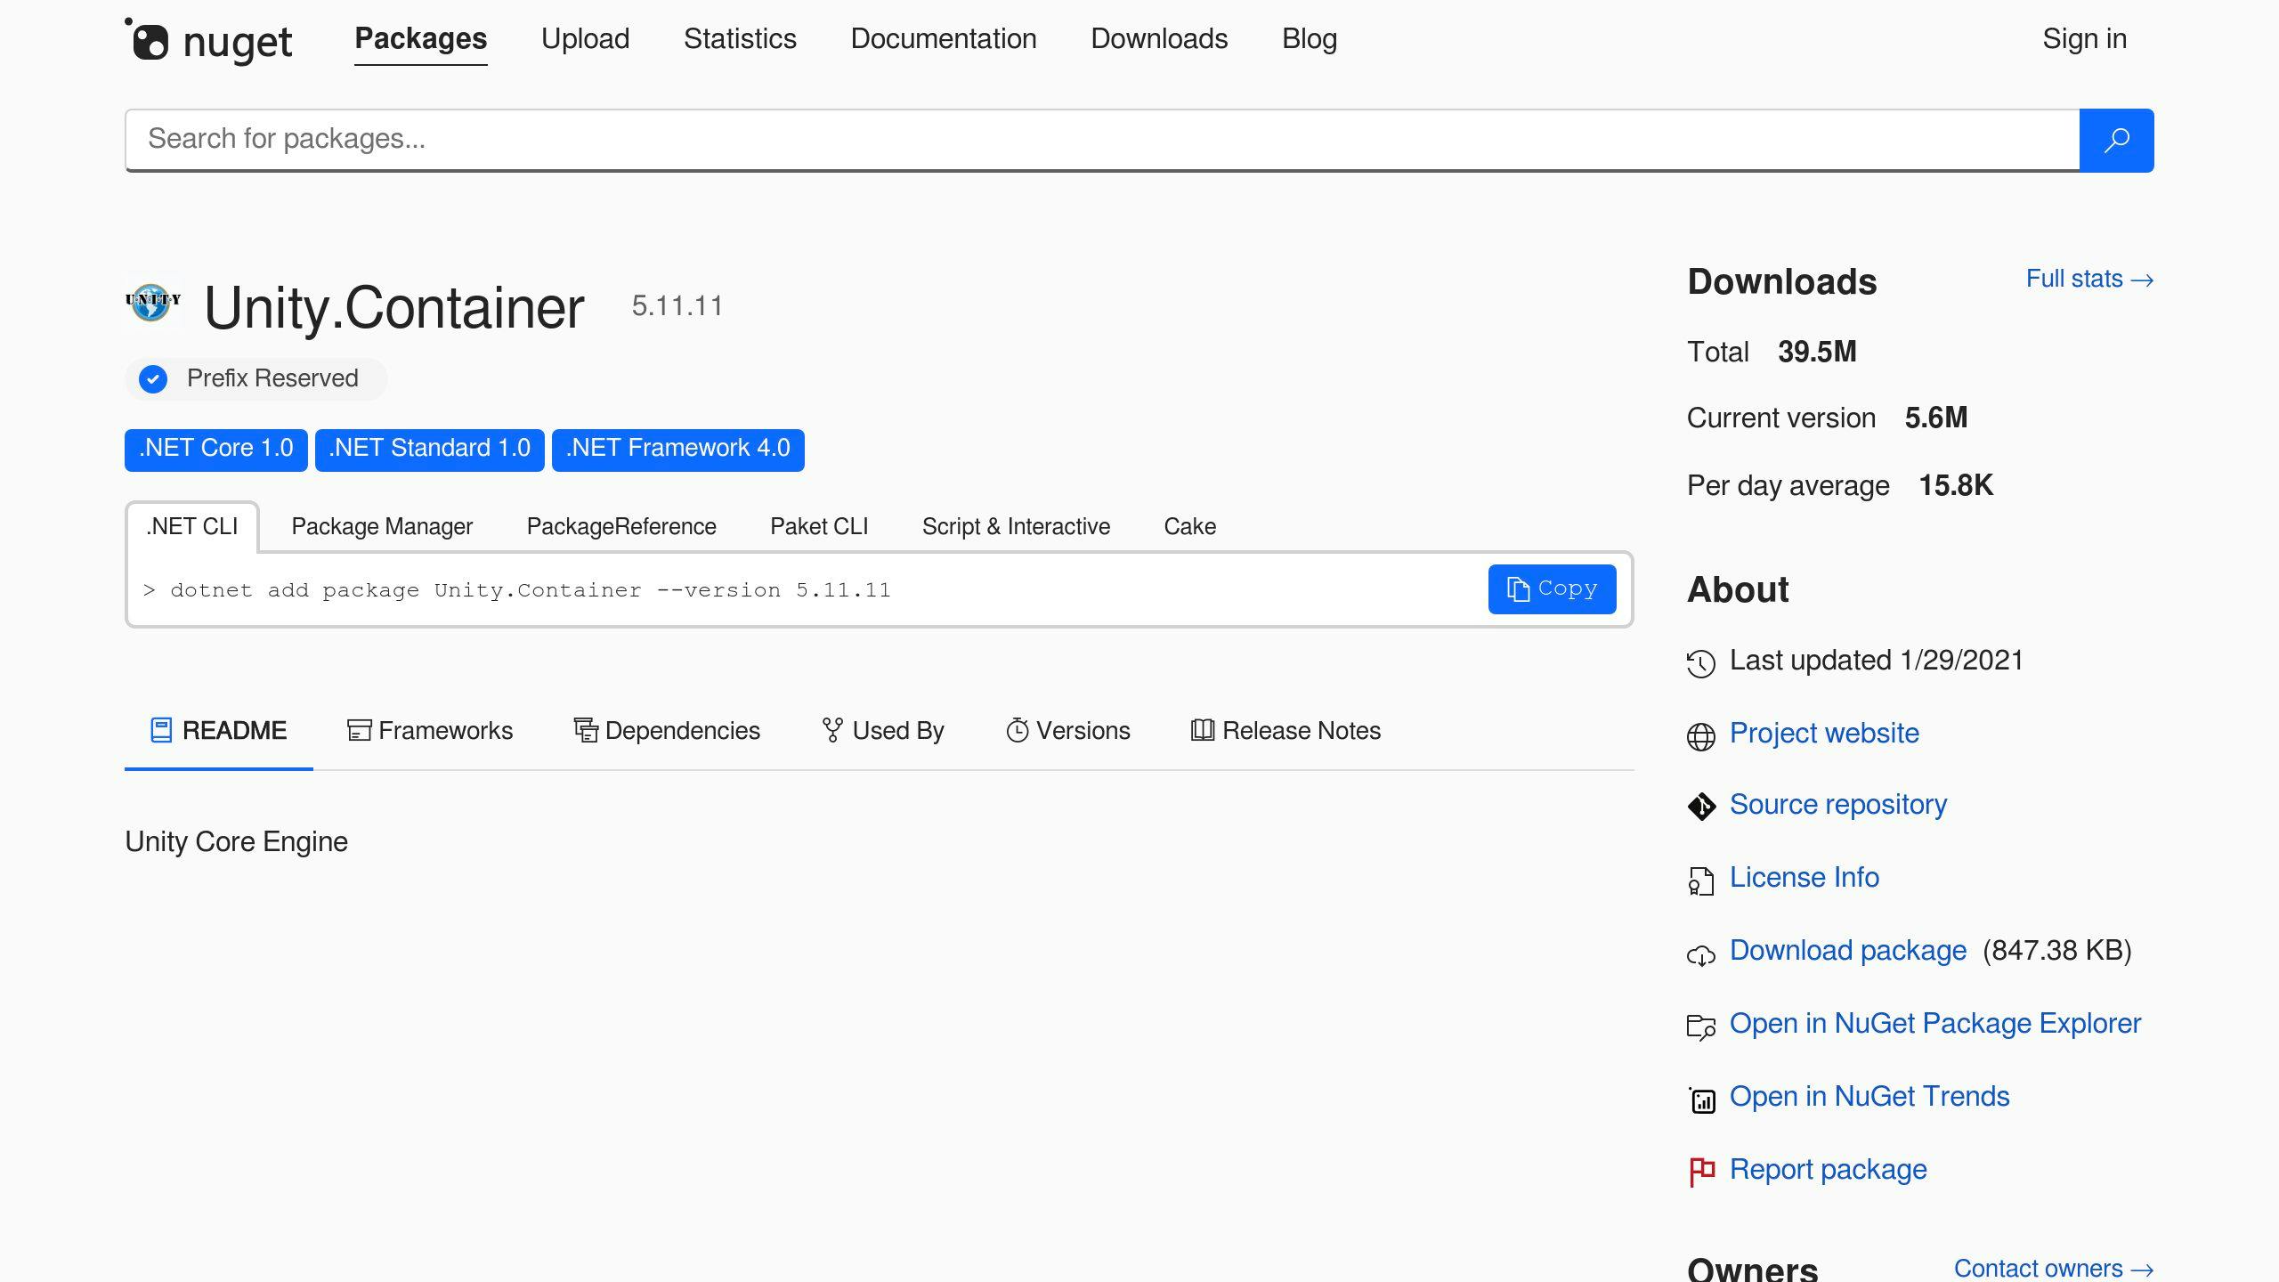Click the .NET Framework 4.0 badge
Viewport: 2279px width, 1282px height.
[x=677, y=450]
